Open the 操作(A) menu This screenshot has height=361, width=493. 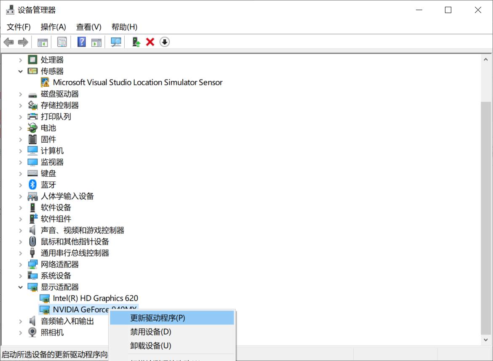(x=53, y=27)
